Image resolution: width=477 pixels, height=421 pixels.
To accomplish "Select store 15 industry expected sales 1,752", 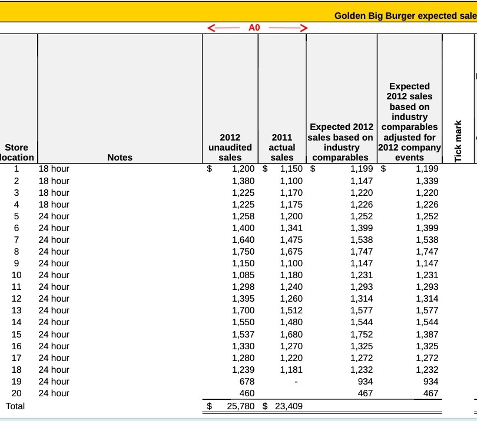I will [x=362, y=334].
